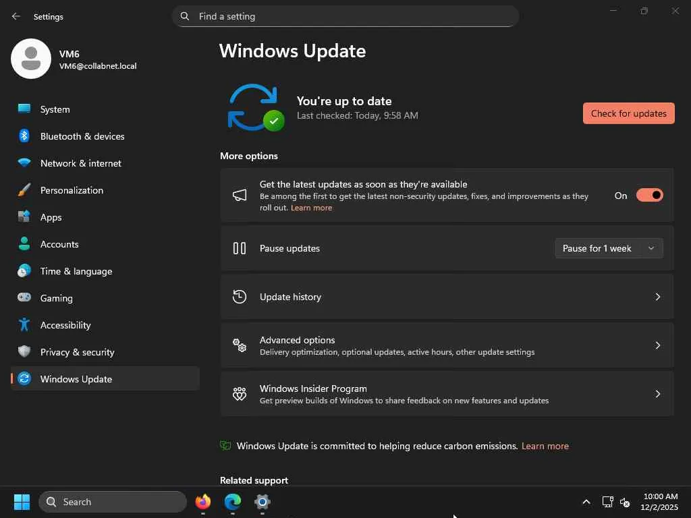Select System in the sidebar
Image resolution: width=691 pixels, height=518 pixels.
point(55,109)
